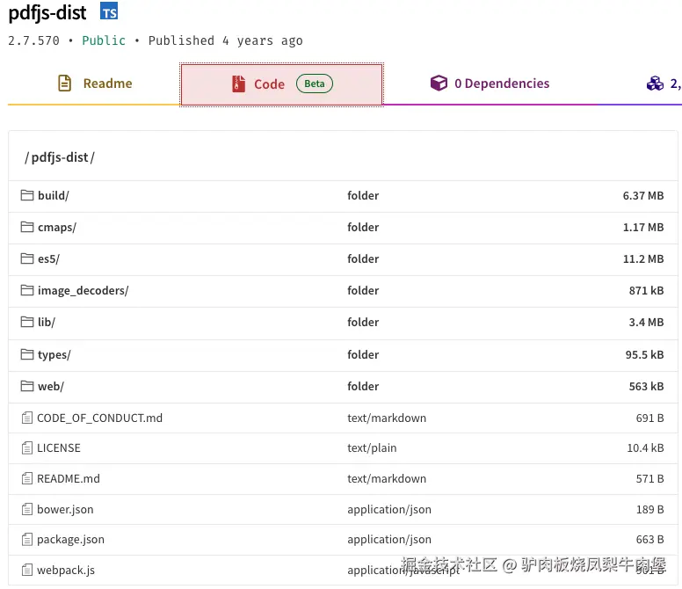Click the bower.json file icon

tap(27, 509)
